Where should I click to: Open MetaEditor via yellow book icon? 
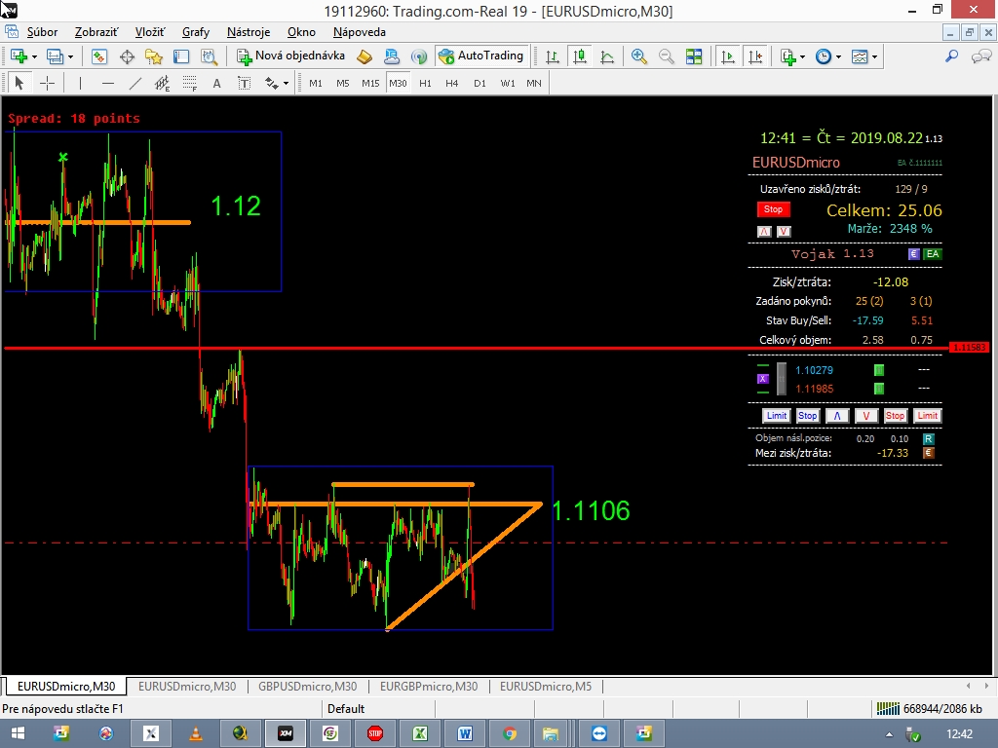tap(365, 56)
